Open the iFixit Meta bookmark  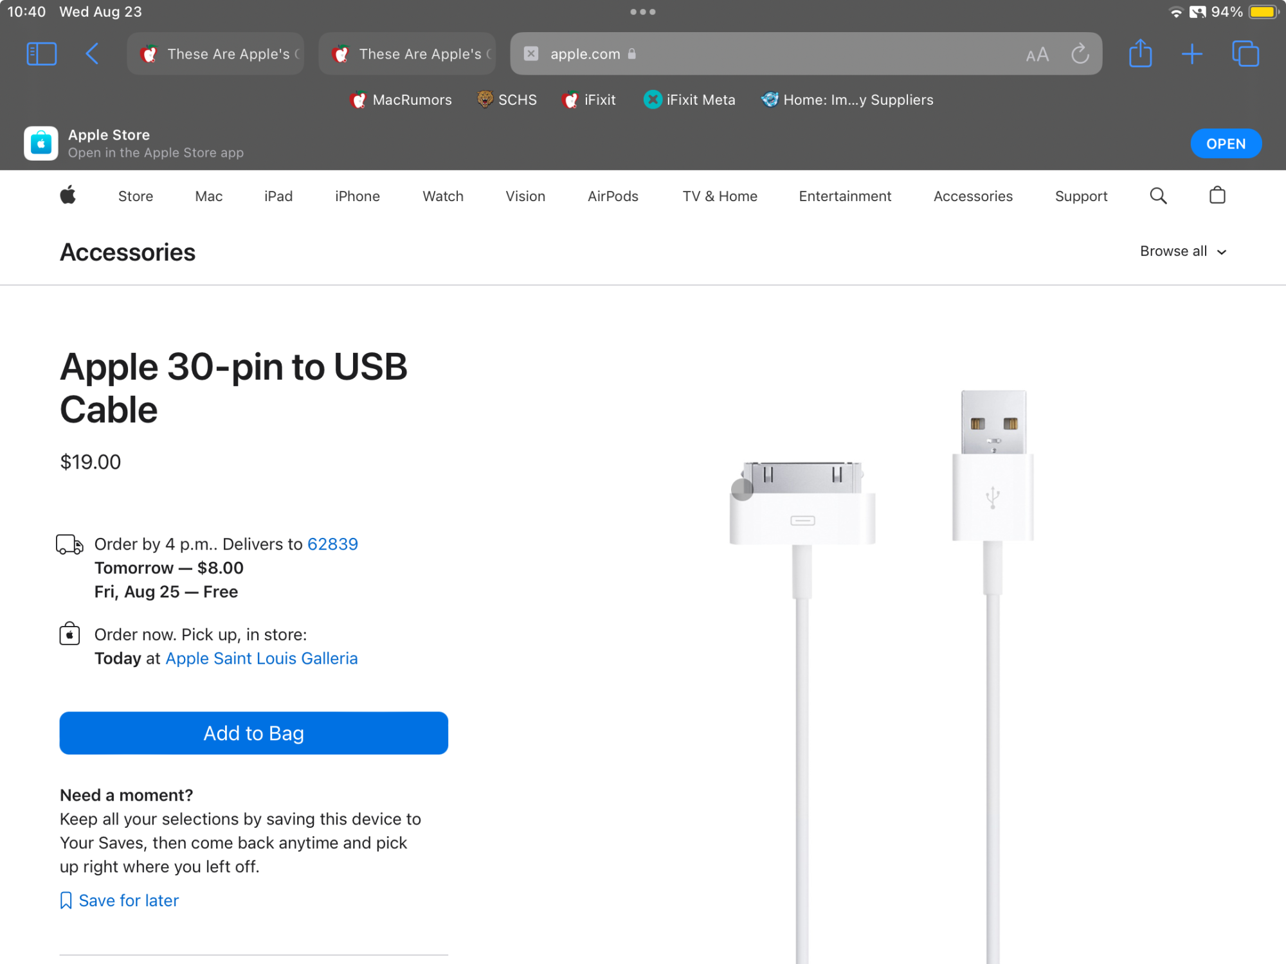point(689,100)
